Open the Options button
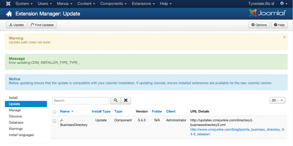This screenshot has height=146, width=293. (259, 25)
